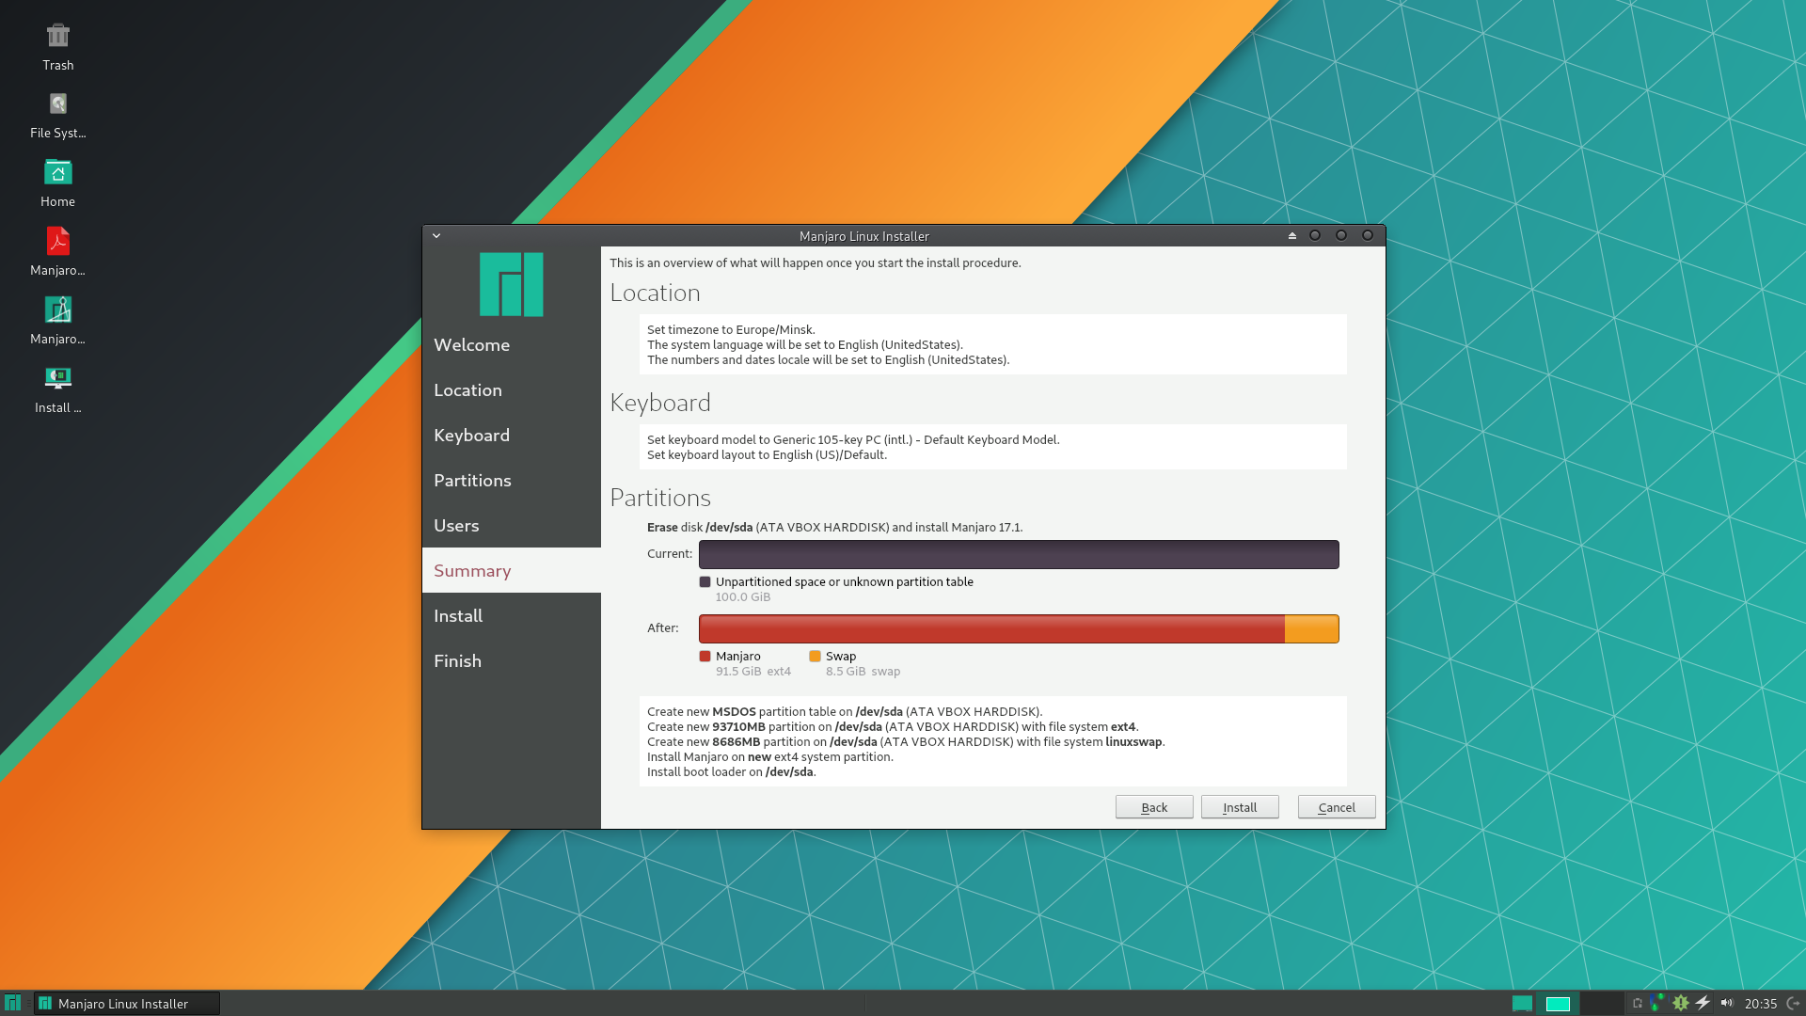Open the installer window menu chevron
Screen dimensions: 1806x1016
point(436,236)
